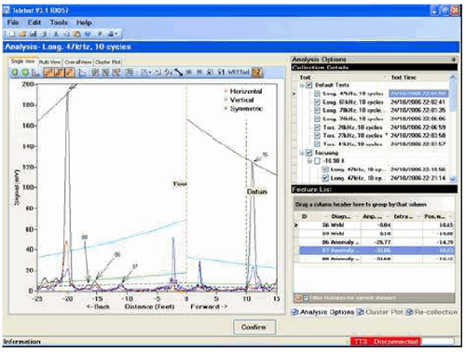Click the Open folder icon in top toolbar
This screenshot has height=352, width=466.
[22, 34]
